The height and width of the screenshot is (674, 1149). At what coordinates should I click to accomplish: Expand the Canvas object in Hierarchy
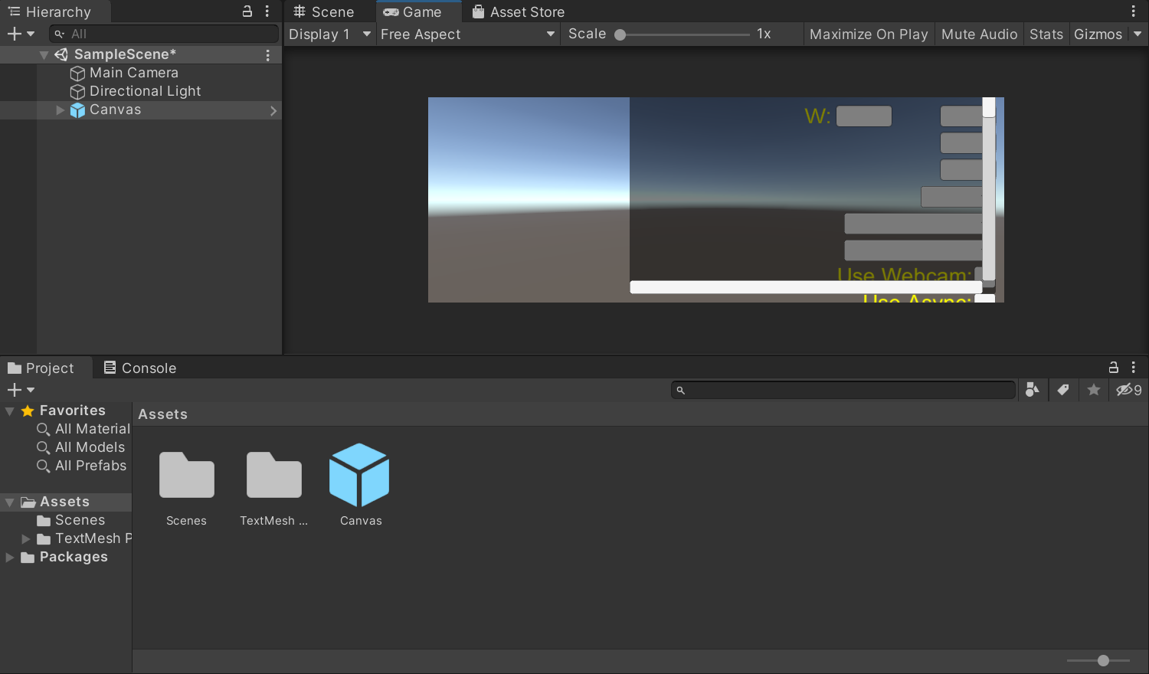[x=61, y=110]
